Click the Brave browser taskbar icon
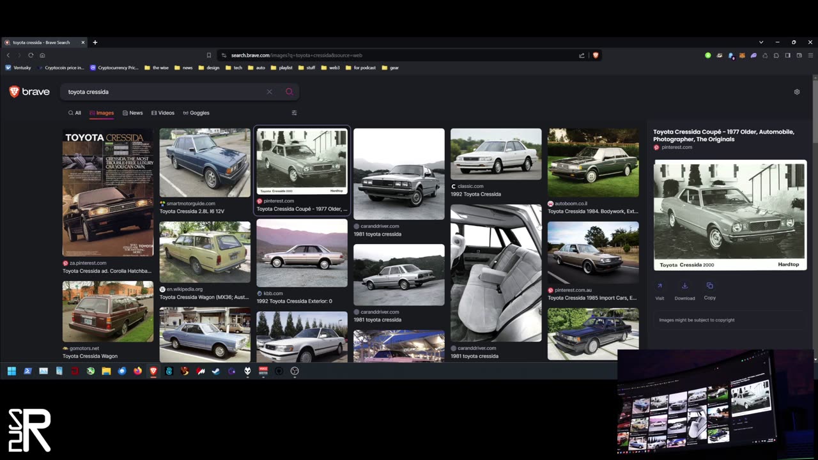Image resolution: width=818 pixels, height=460 pixels. [x=153, y=371]
